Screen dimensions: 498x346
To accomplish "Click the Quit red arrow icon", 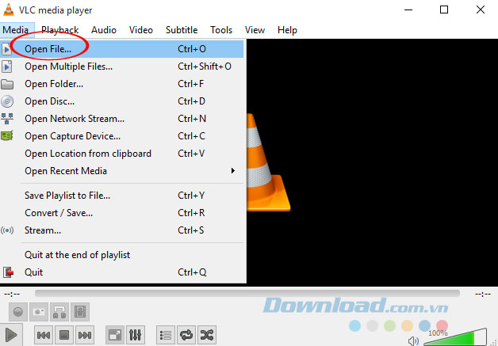I will coord(8,272).
